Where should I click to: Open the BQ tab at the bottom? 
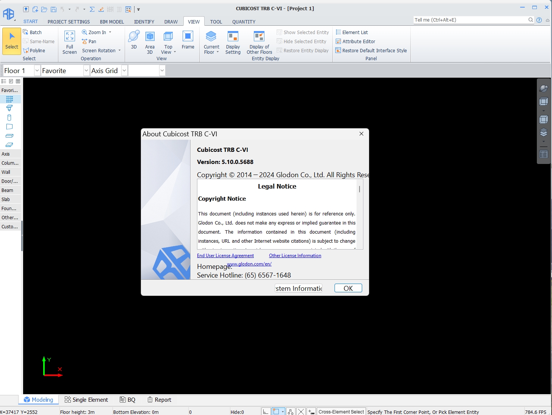tap(128, 400)
